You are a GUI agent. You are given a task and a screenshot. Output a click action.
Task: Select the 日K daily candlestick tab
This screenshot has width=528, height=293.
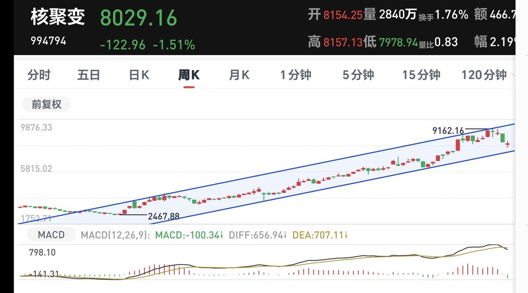pyautogui.click(x=139, y=75)
